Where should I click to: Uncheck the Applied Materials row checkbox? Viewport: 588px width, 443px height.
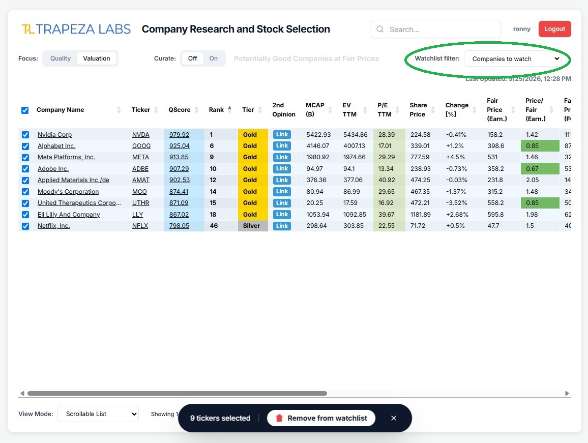(25, 180)
